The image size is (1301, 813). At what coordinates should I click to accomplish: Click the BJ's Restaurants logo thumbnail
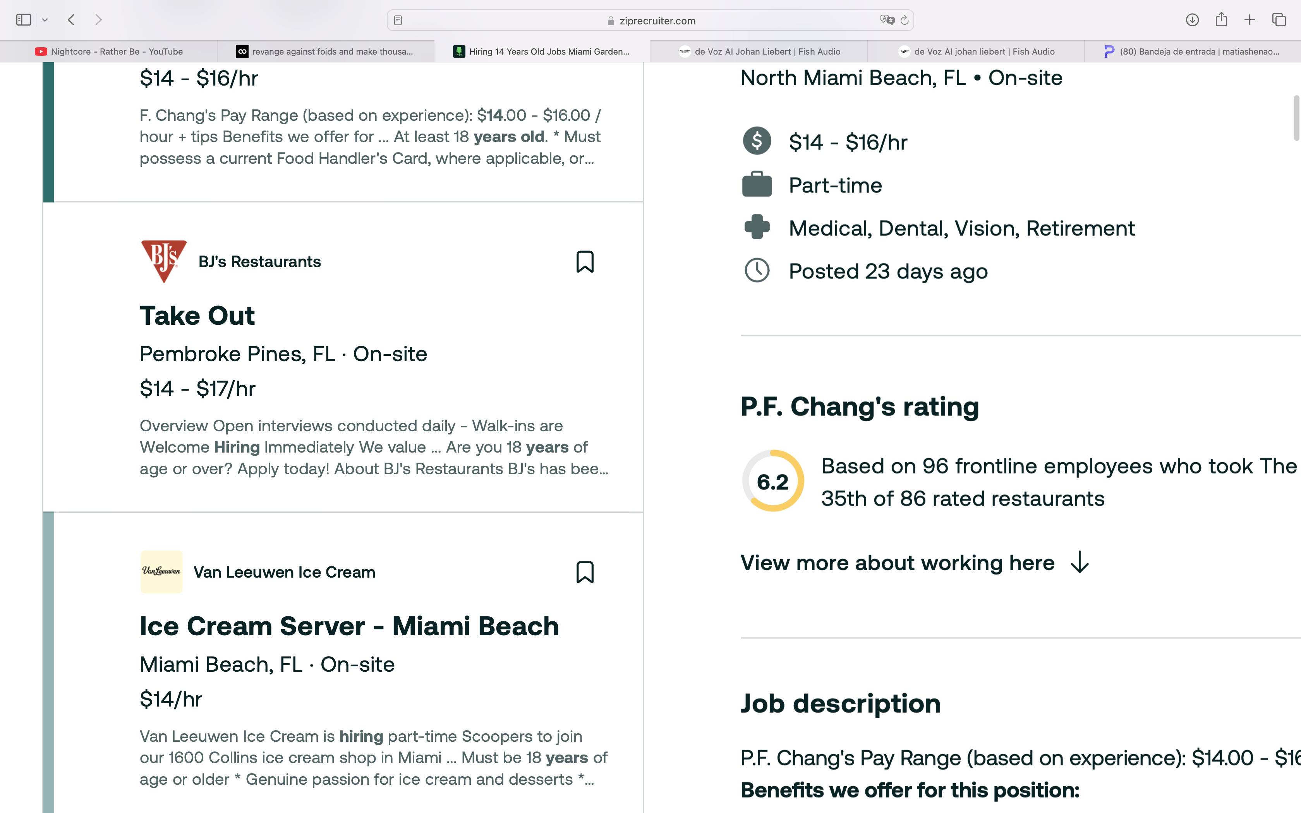pyautogui.click(x=163, y=261)
